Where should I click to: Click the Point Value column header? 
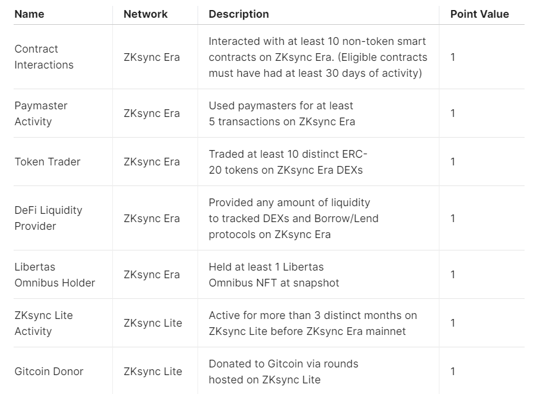click(480, 14)
